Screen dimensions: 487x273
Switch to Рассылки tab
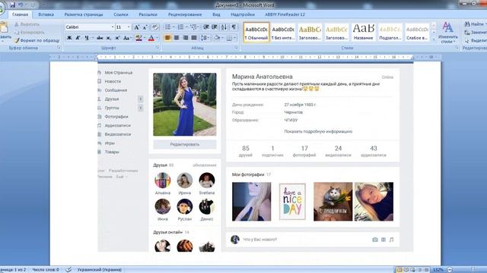tap(148, 14)
